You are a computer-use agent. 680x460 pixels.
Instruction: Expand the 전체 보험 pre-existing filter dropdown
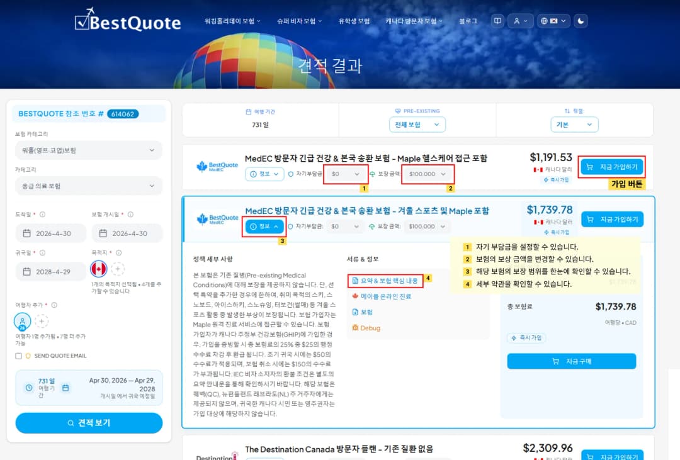(x=417, y=125)
